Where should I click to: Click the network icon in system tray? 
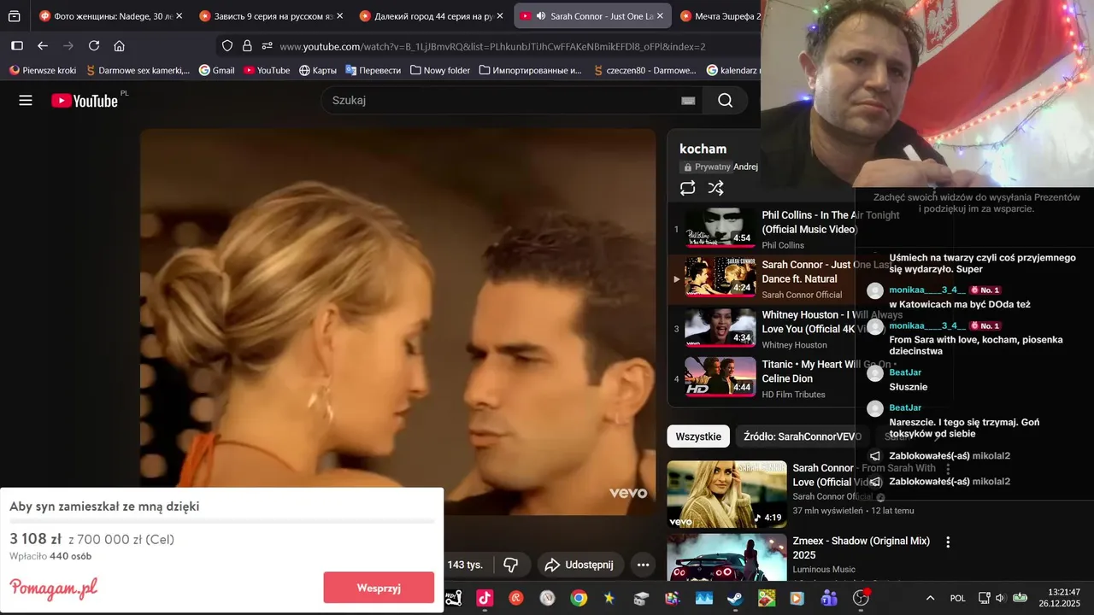pos(984,598)
